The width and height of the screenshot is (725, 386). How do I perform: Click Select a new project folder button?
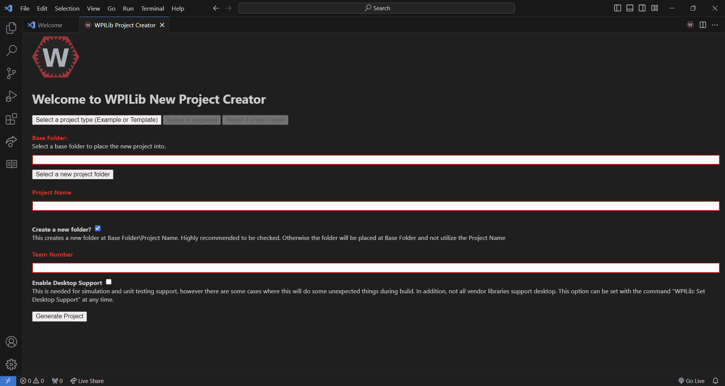click(x=73, y=174)
